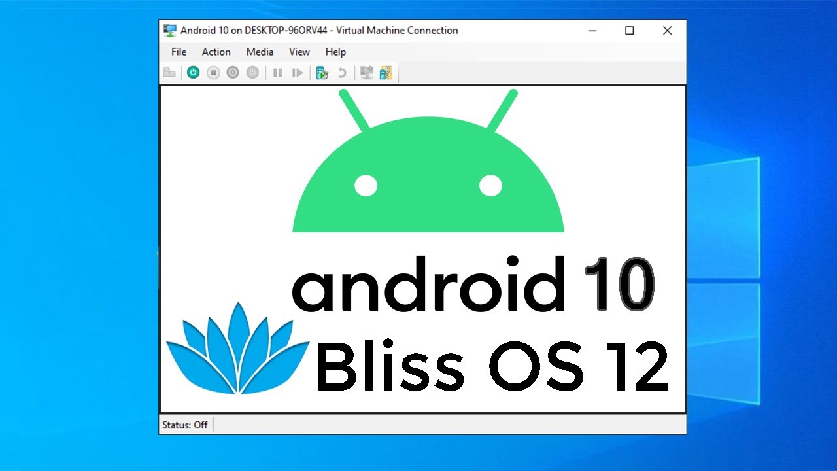837x471 pixels.
Task: Click the blue Bliss lotus logo
Action: (x=238, y=348)
